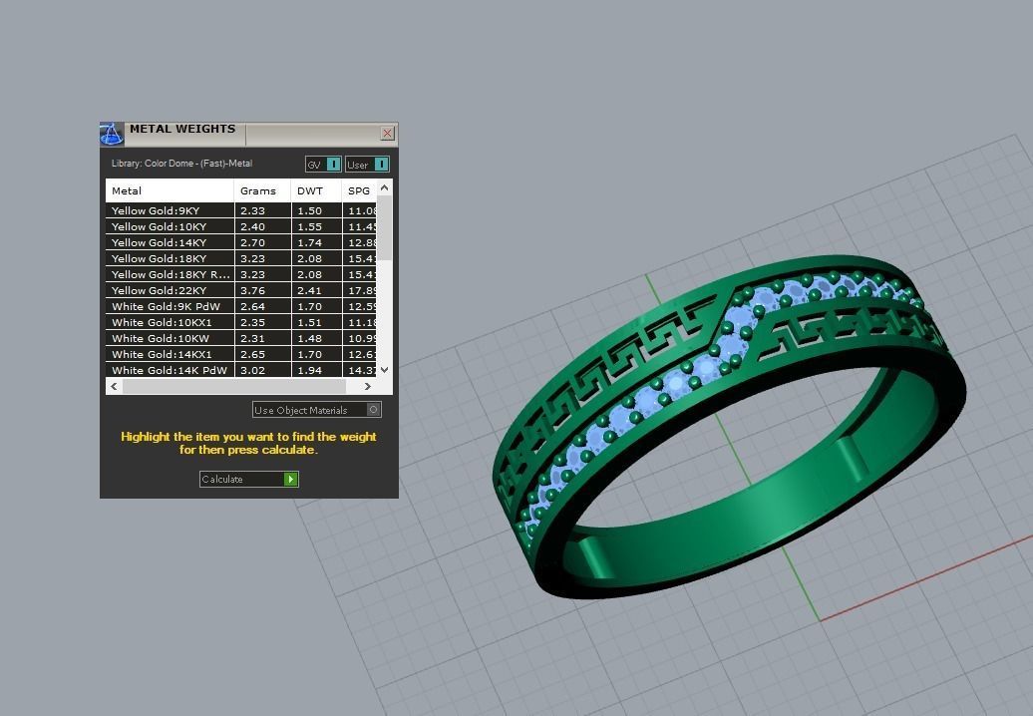
Task: Select the White Gold:14KX1 row
Action: [x=241, y=354]
